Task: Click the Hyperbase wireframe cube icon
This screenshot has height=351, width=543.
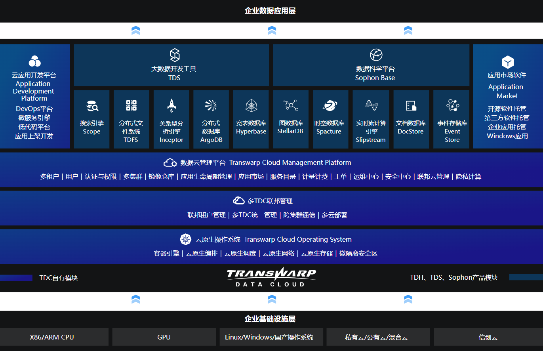Action: coord(251,105)
